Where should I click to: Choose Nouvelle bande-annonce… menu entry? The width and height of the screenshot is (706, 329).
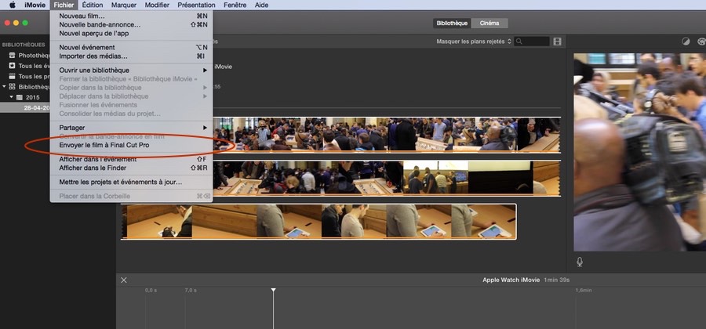pos(131,24)
